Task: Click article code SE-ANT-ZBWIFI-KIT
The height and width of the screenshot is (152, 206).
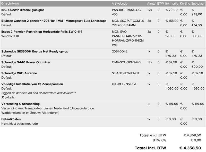Action: [126, 73]
